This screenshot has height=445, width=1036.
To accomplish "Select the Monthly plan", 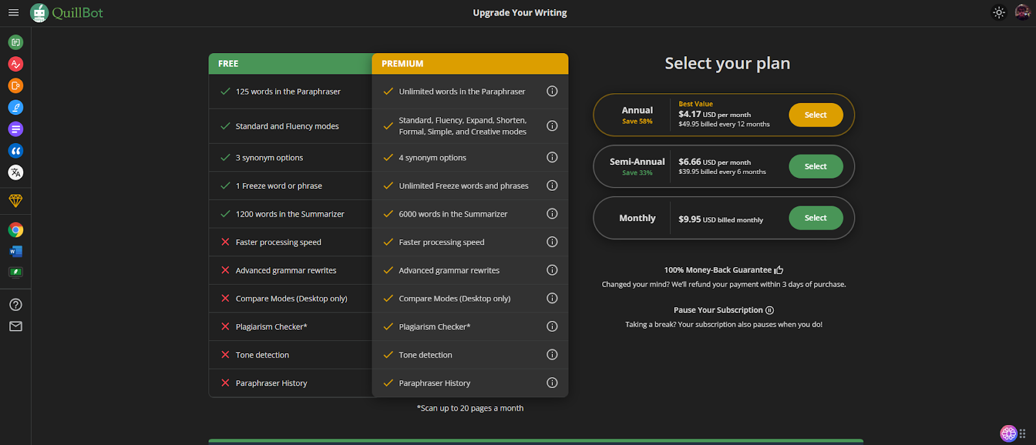I will 815,218.
